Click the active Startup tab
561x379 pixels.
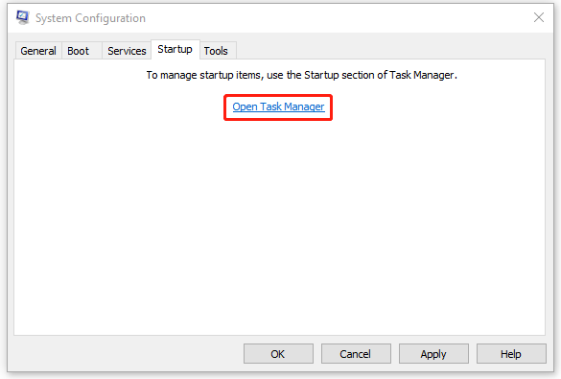175,49
